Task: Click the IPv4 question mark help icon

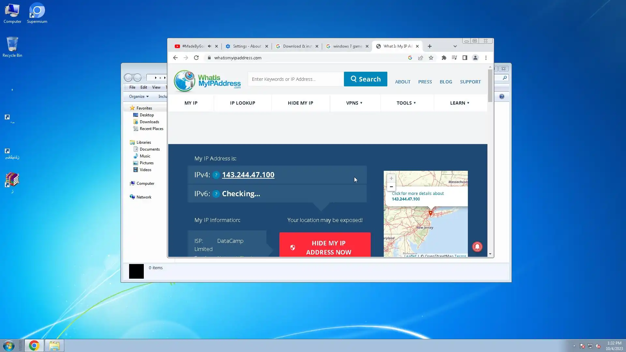Action: [x=216, y=175]
